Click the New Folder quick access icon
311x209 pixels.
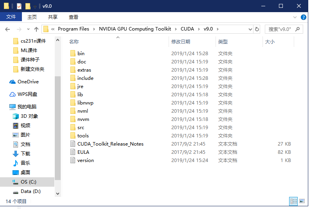tap(28, 6)
